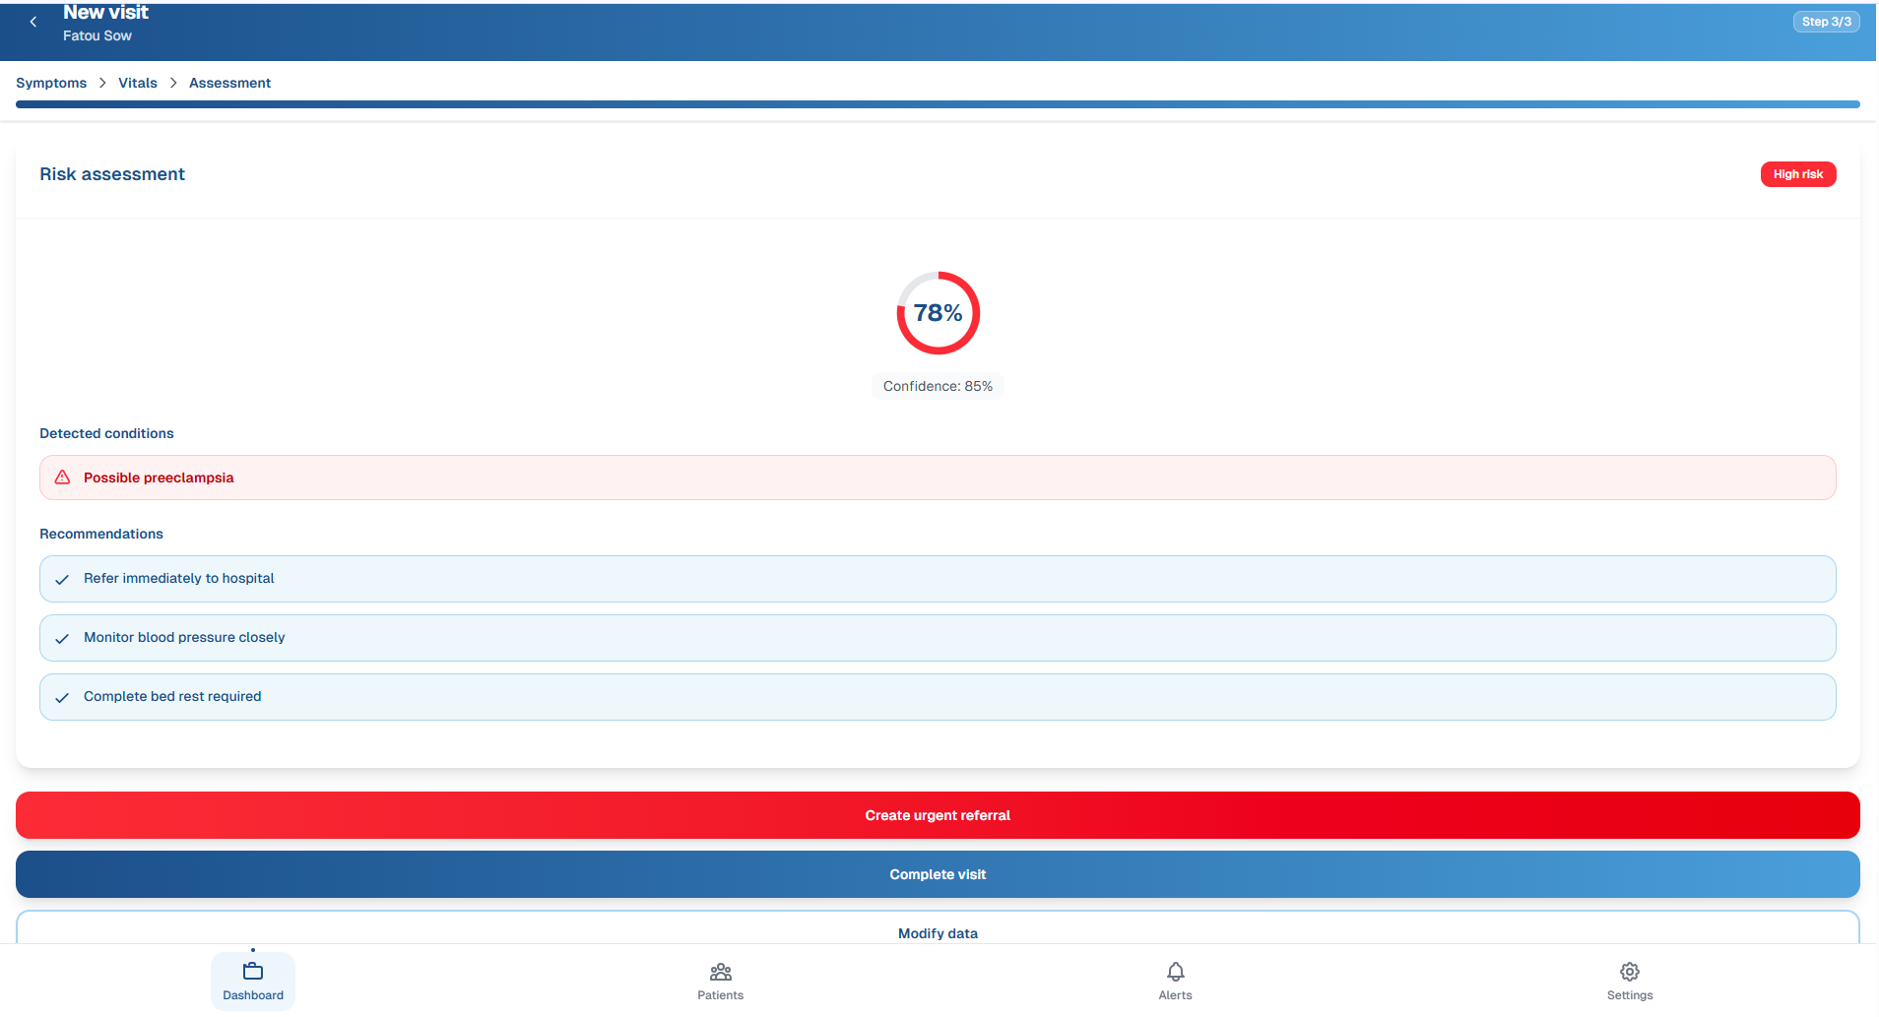Click the checkmark beside Complete bed rest required
Screen dimensions: 1879x1017
[x=62, y=697]
